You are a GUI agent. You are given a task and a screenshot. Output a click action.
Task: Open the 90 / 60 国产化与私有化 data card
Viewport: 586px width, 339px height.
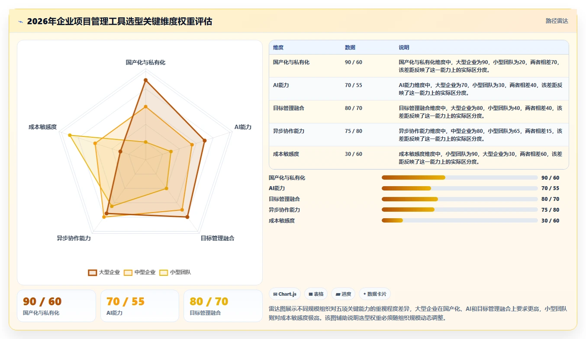point(56,306)
